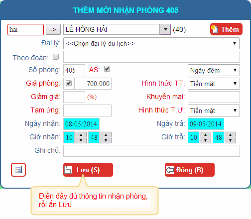
Task: Open the Đại lý travel agency dropdown
Action: [x=151, y=43]
